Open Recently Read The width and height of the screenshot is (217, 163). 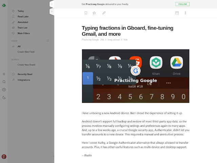click(x=25, y=74)
